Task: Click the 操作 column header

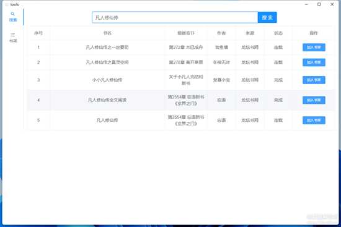Action: click(314, 33)
